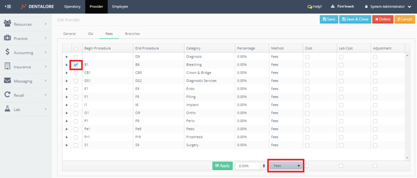Click the Lab flask icon
Viewport: 417px width, 178px height.
7,109
